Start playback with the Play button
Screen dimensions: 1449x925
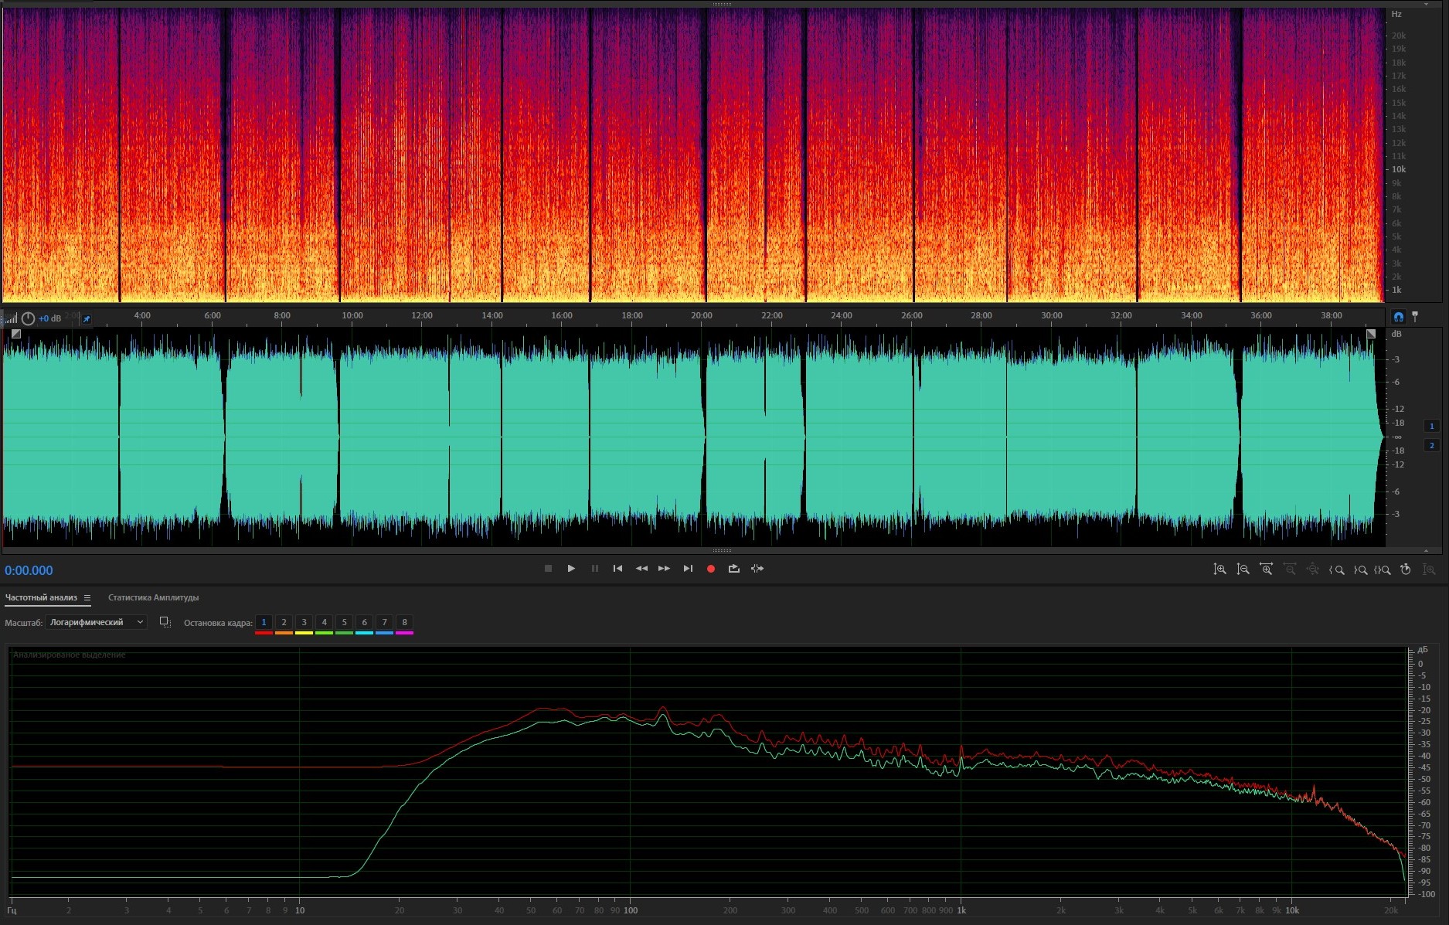coord(571,569)
